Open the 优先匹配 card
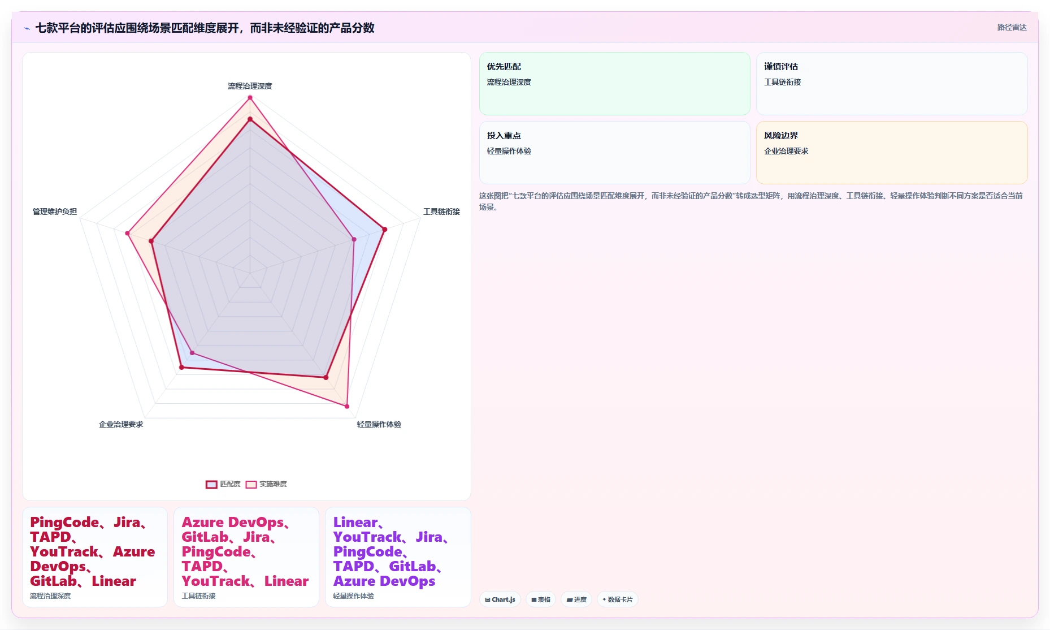1050x630 pixels. (x=615, y=84)
